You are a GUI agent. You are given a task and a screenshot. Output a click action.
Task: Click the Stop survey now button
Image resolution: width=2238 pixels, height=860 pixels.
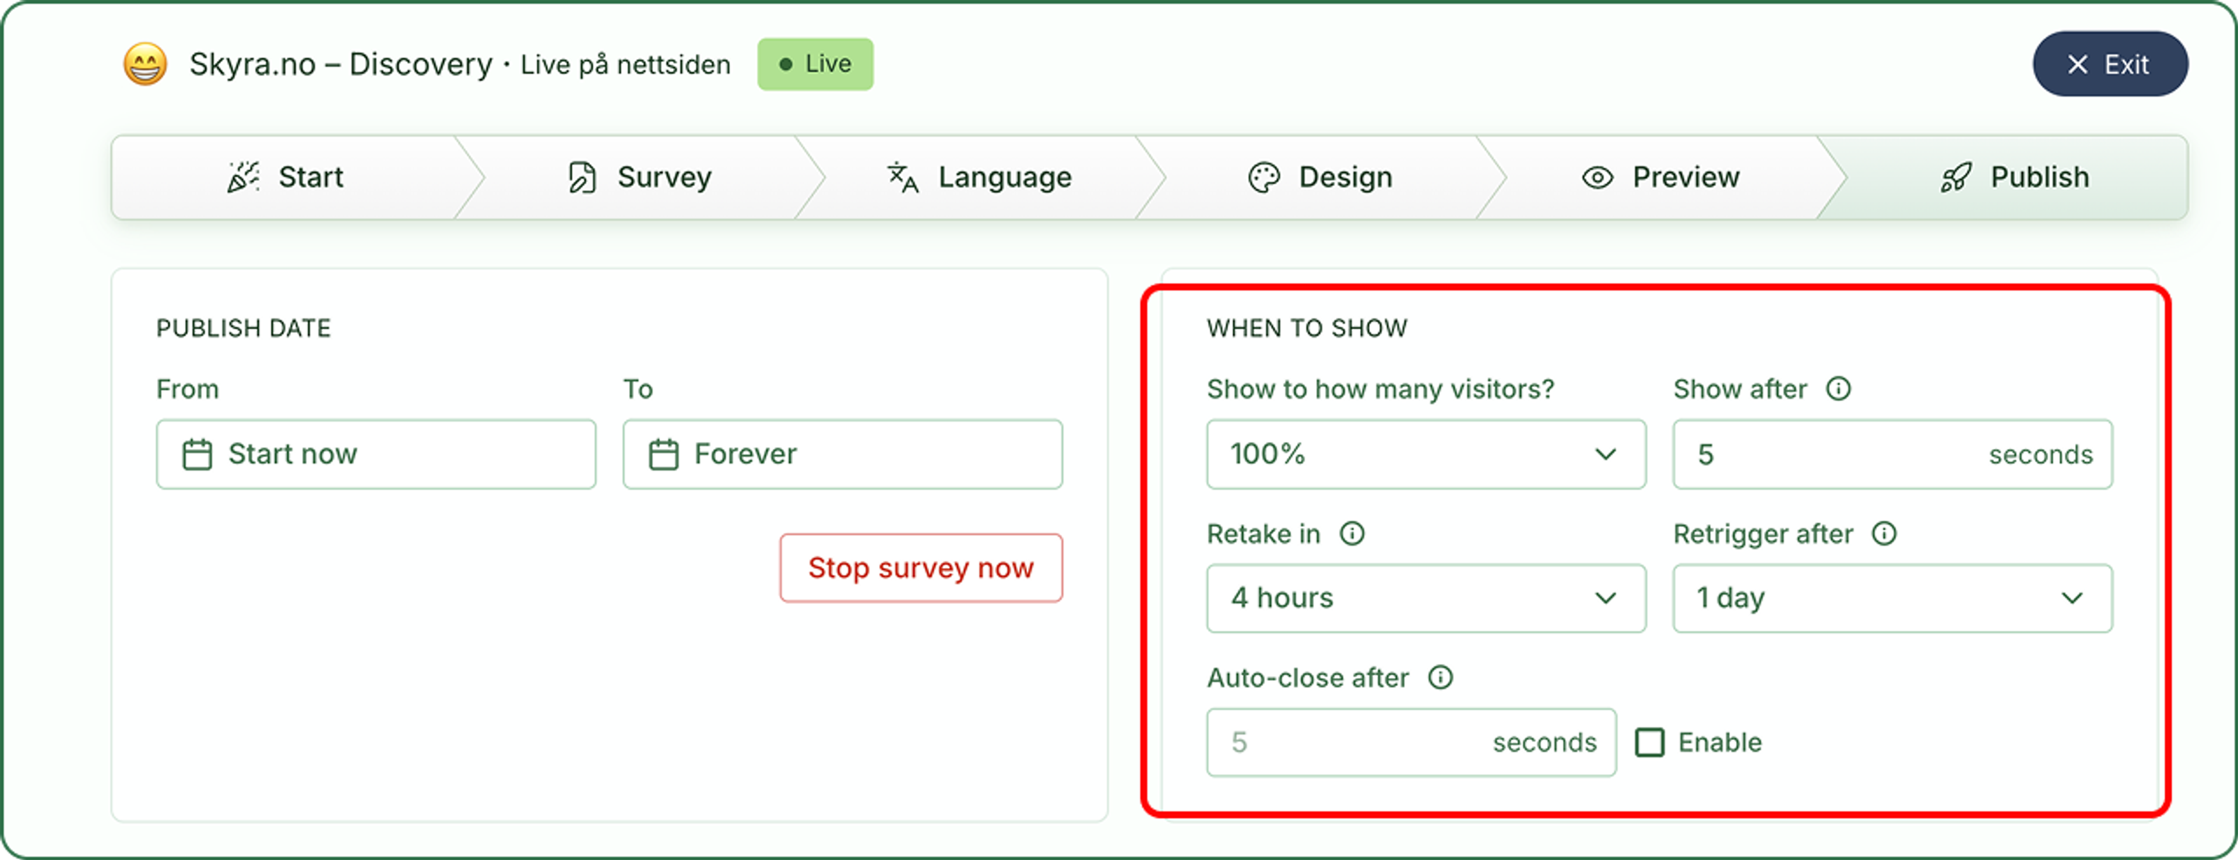[921, 568]
